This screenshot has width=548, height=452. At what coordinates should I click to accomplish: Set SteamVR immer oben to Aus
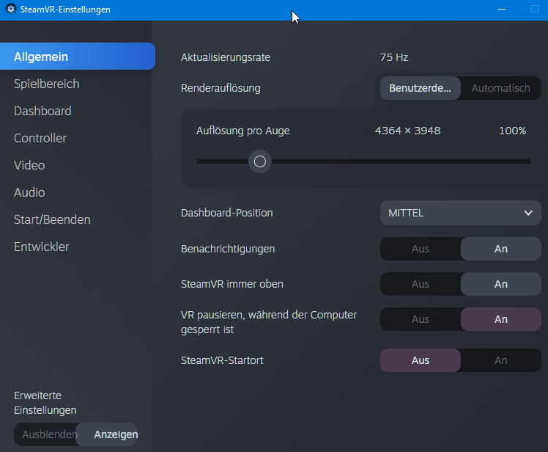420,284
